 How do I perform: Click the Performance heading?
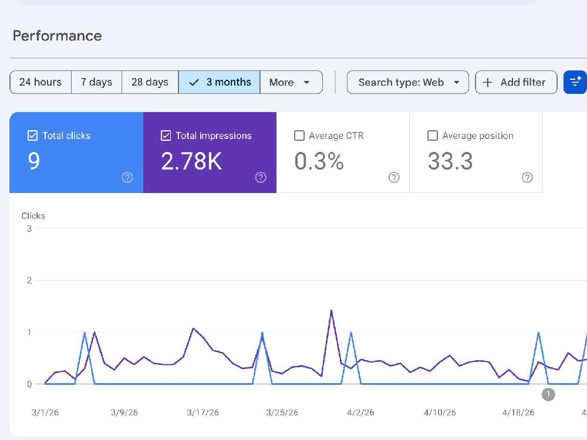click(x=58, y=36)
